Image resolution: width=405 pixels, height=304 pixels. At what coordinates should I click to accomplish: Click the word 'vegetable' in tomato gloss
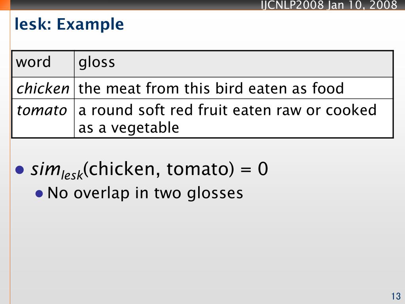point(145,128)
